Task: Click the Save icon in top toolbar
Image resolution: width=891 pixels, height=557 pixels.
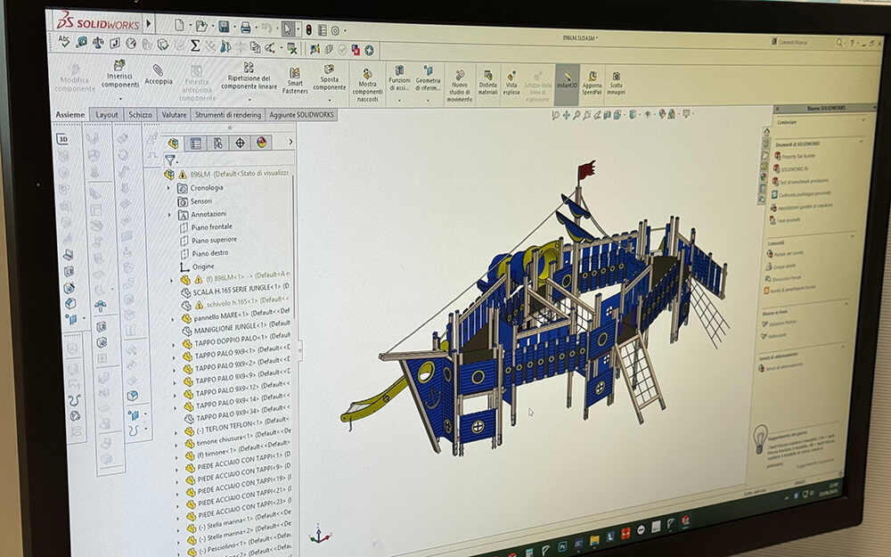Action: (224, 27)
